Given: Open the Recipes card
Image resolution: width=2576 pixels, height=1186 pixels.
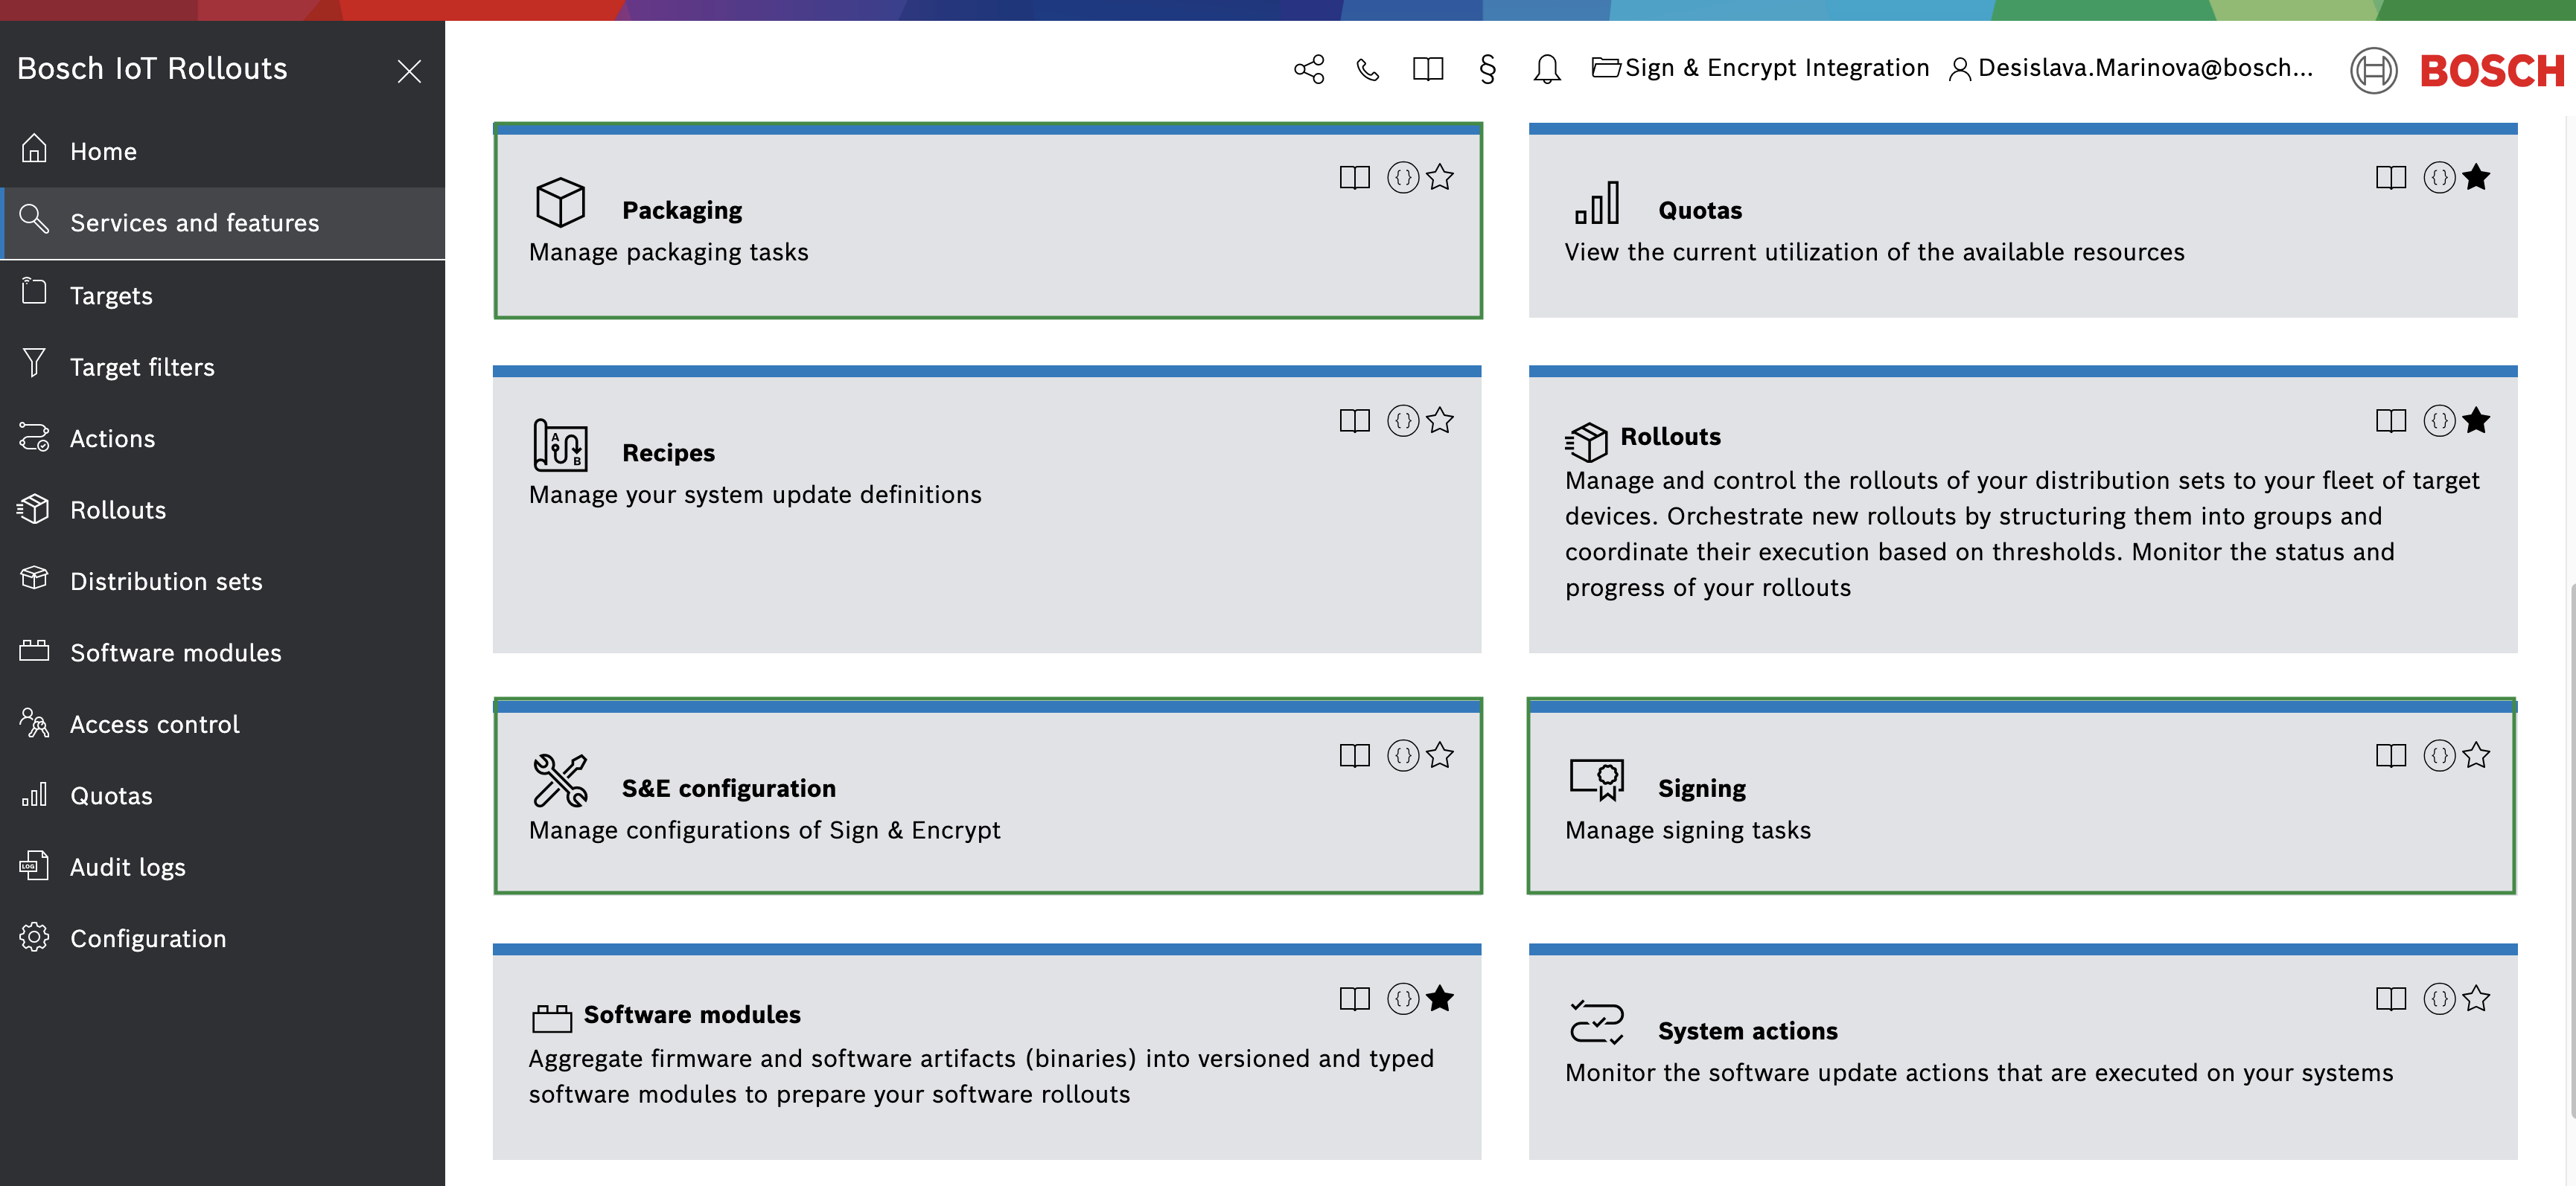Looking at the screenshot, I should point(987,510).
